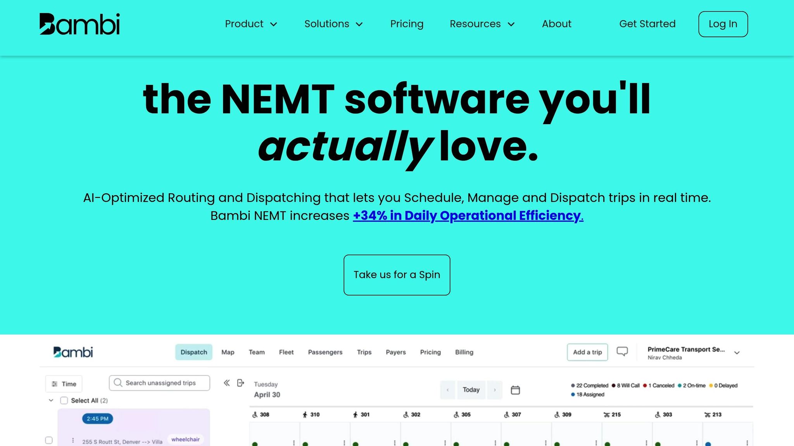Click the Add a trip button
Viewport: 794px width, 446px height.
click(587, 352)
